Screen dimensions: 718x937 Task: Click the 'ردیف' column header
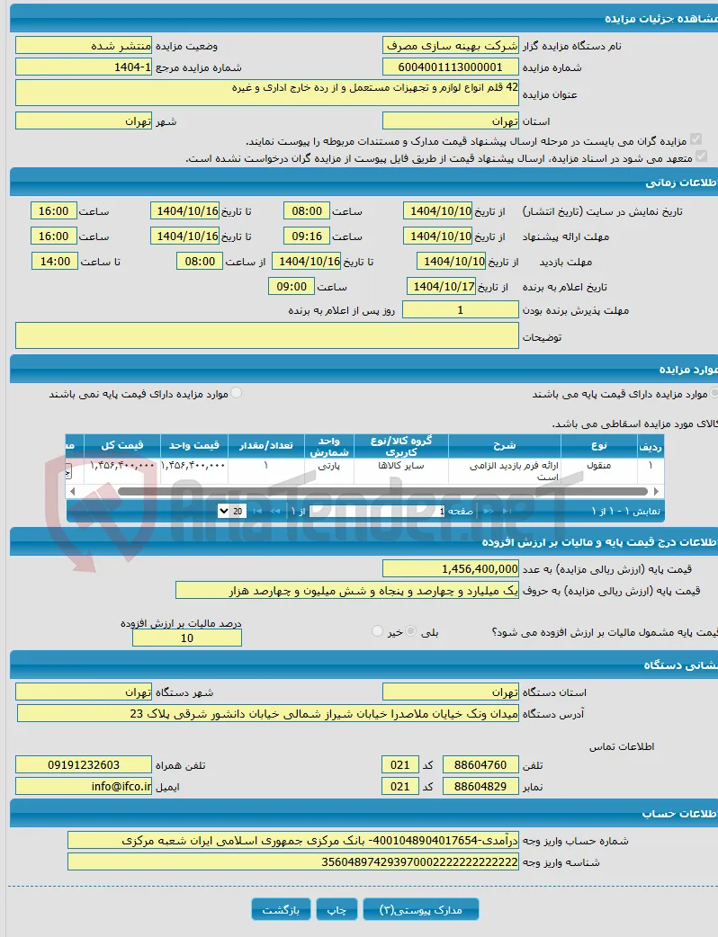651,446
